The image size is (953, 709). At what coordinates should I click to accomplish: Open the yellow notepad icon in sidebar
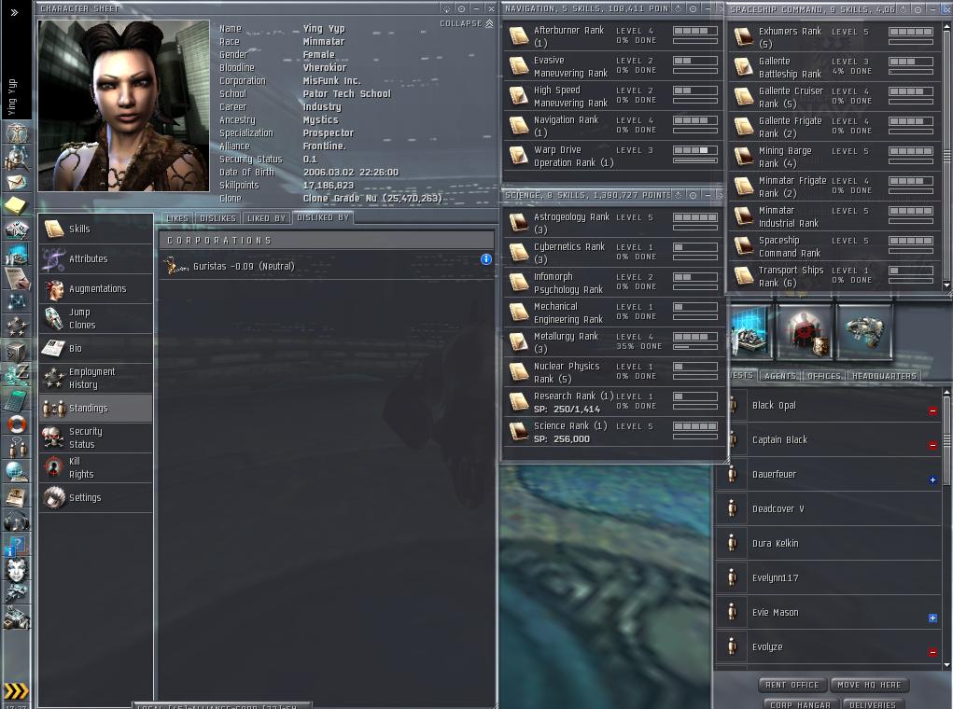pos(17,205)
